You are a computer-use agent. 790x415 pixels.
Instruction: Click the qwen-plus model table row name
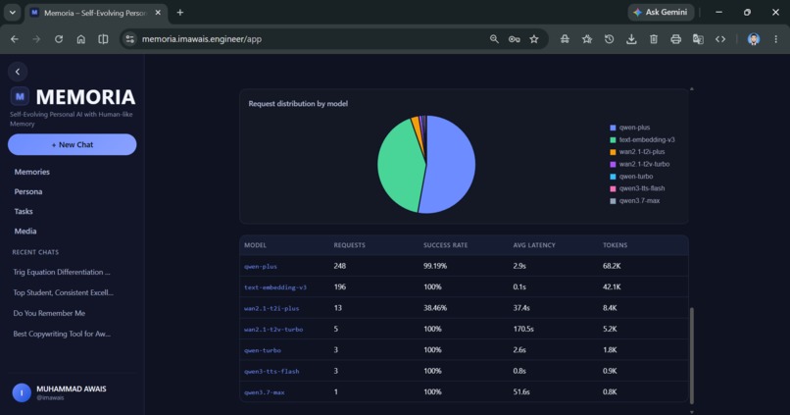click(261, 266)
